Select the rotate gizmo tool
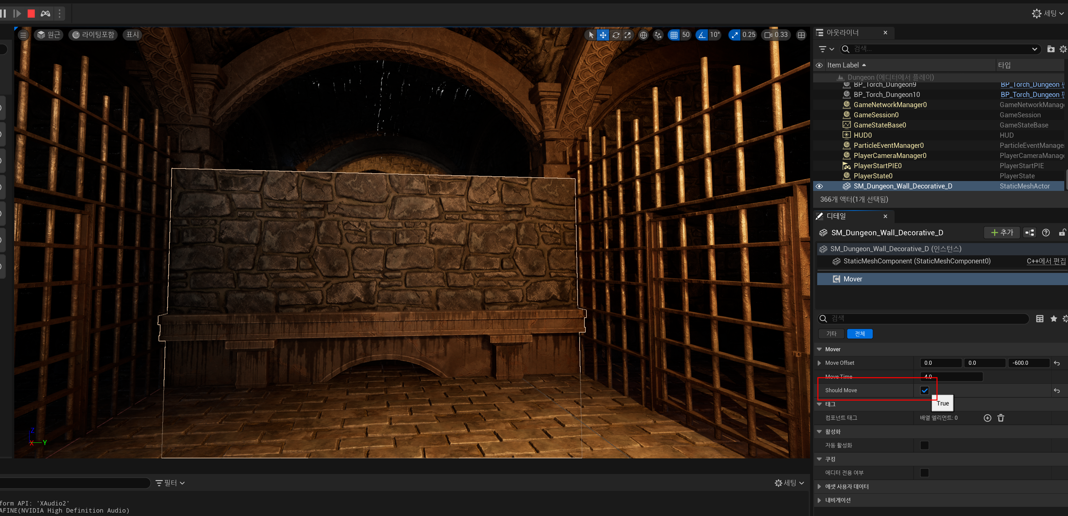Viewport: 1068px width, 516px height. pyautogui.click(x=616, y=35)
